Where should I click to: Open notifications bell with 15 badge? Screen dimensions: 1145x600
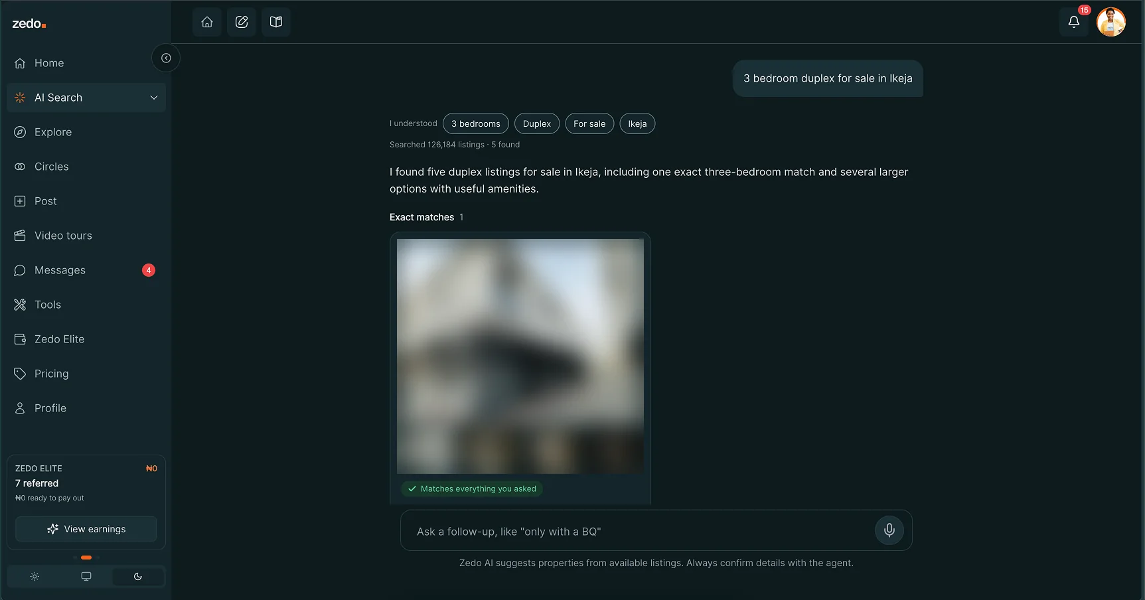(x=1074, y=22)
